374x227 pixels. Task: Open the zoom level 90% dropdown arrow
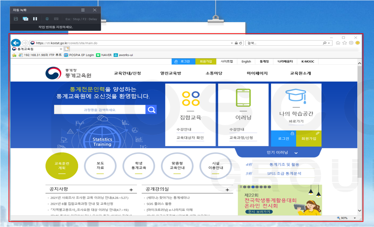tap(355, 218)
